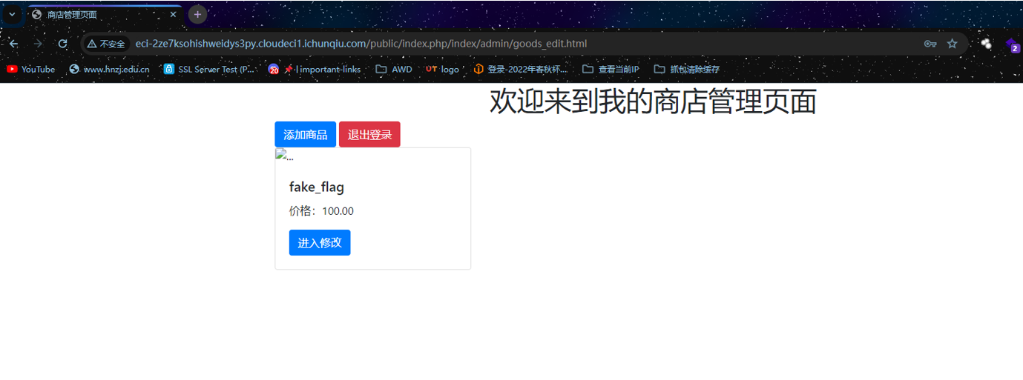
Task: Focus the URL address bar
Action: pyautogui.click(x=519, y=44)
